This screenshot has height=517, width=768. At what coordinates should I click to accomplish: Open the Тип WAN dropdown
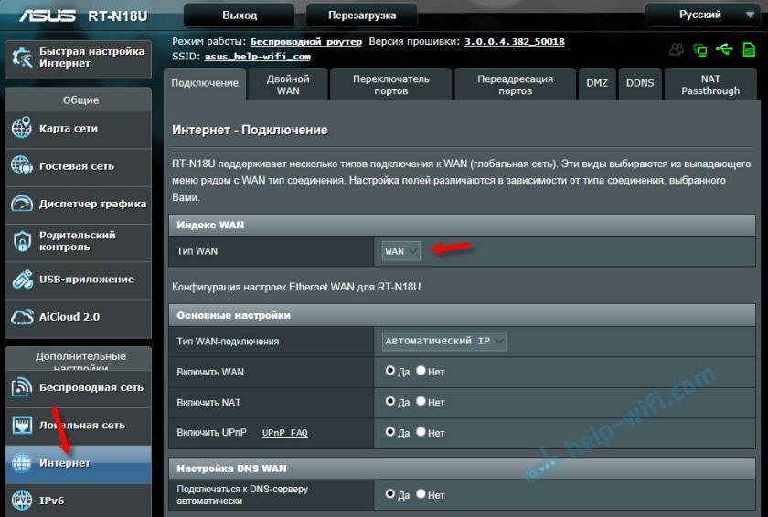coord(401,251)
